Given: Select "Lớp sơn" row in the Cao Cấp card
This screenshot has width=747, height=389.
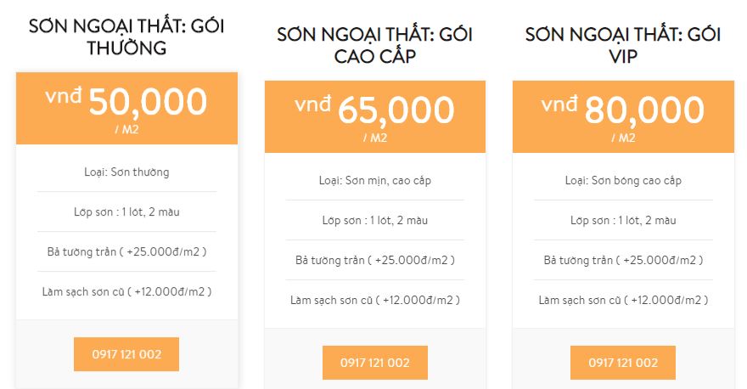Looking at the screenshot, I should 374,221.
